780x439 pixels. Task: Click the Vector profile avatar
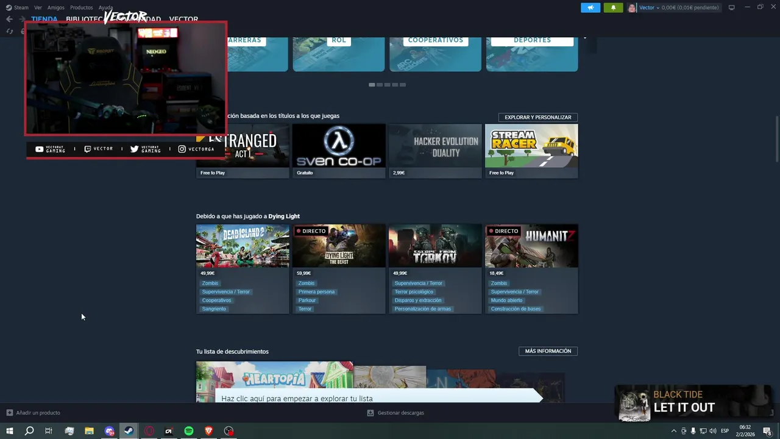click(632, 7)
